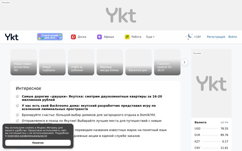Image resolution: width=242 pixels, height=151 pixels.
Task: Open story card Новые подборки
Action: (x=52, y=62)
